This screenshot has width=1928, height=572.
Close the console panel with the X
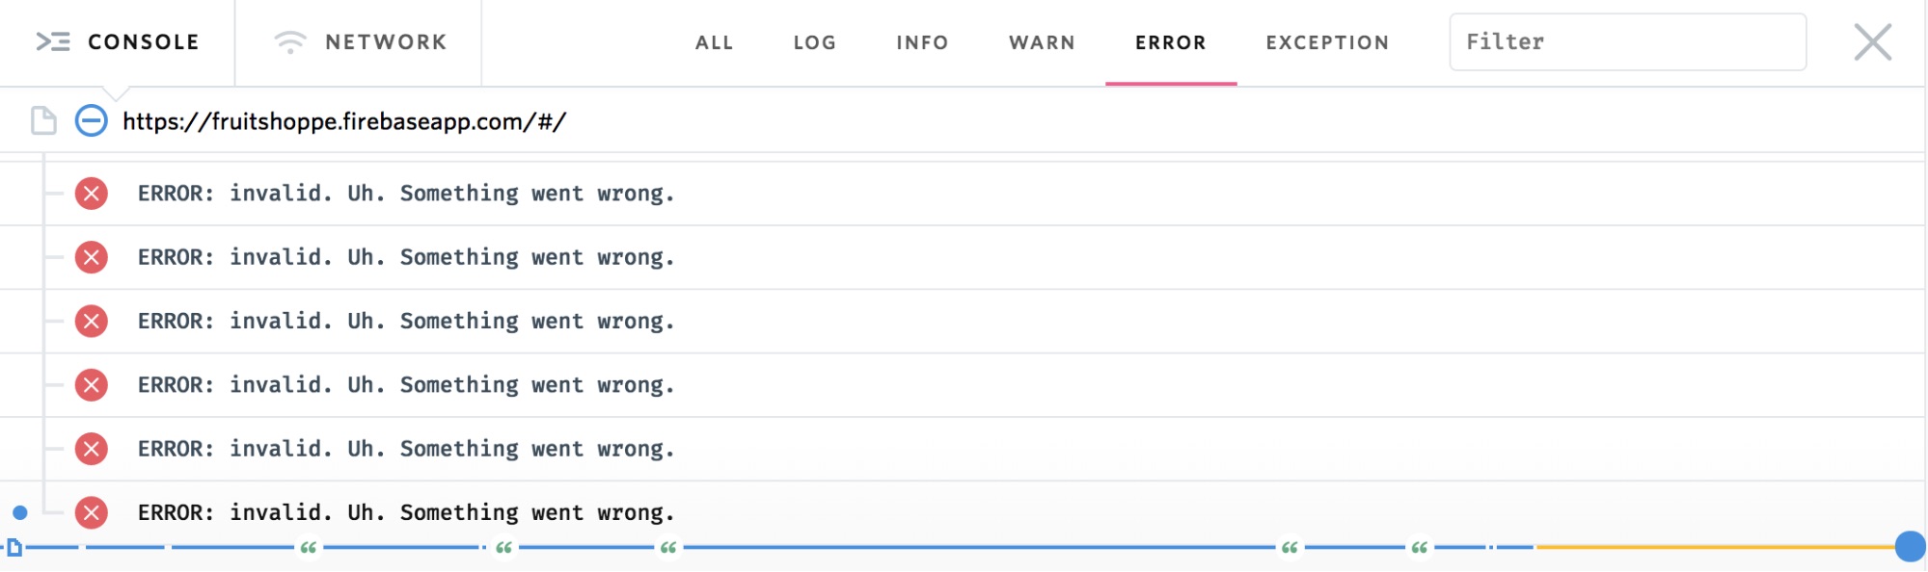point(1873,42)
